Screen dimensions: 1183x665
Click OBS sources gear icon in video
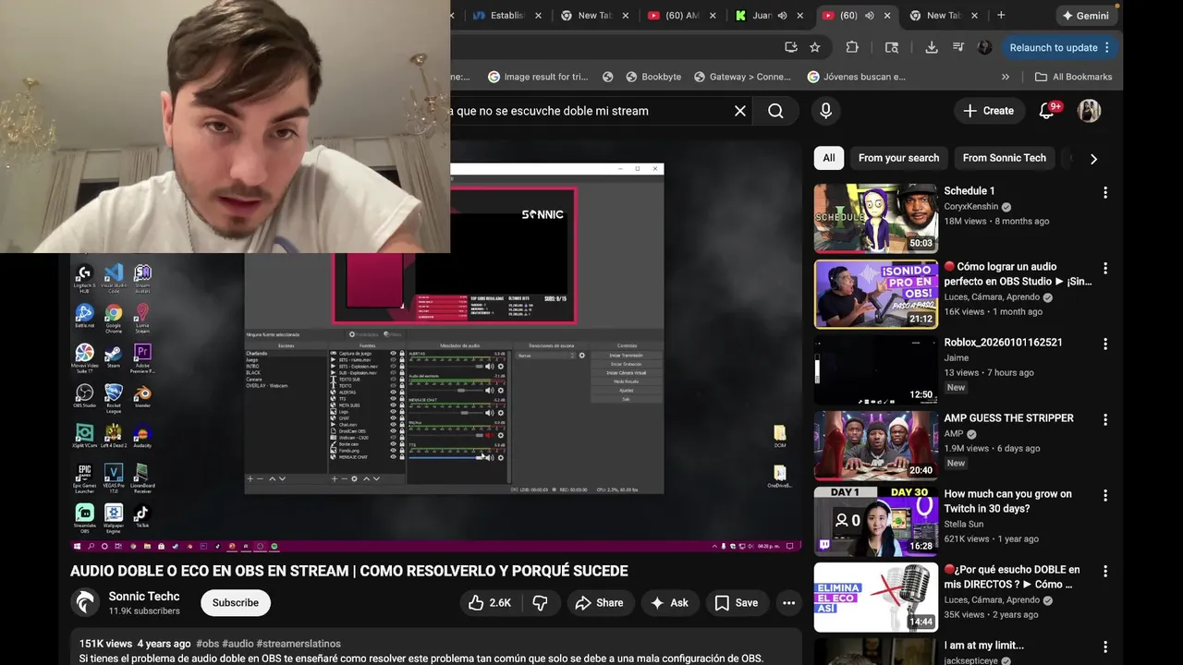354,478
